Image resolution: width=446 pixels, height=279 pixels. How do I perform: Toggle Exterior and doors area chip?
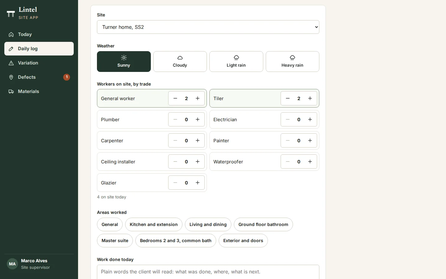243,241
